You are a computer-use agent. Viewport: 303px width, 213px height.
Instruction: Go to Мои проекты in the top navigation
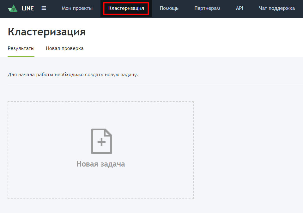point(77,8)
